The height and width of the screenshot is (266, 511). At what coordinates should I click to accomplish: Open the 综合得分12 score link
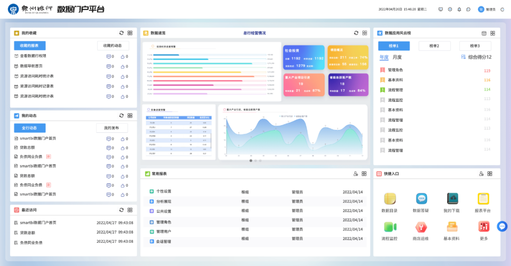476,57
